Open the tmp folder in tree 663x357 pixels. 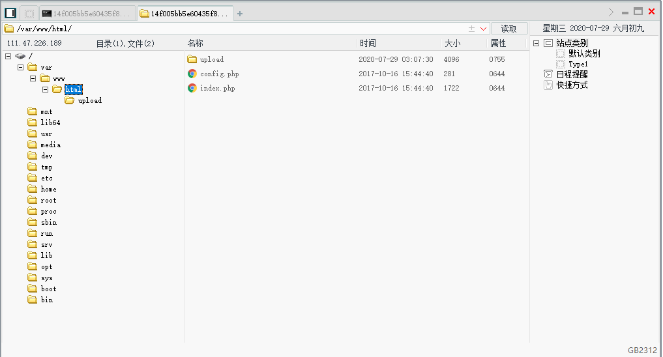pyautogui.click(x=40, y=167)
